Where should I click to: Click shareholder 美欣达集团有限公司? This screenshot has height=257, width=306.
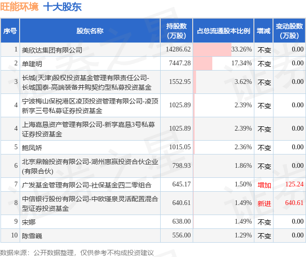52,50
